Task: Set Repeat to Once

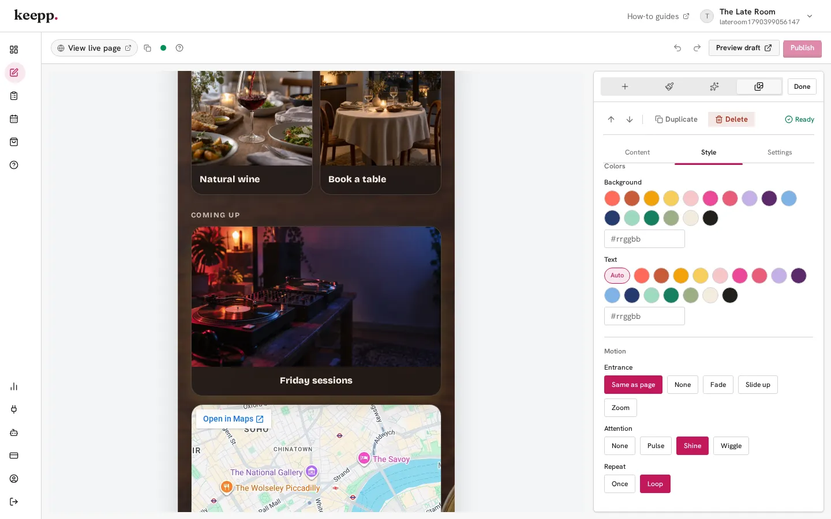Action: pos(620,484)
